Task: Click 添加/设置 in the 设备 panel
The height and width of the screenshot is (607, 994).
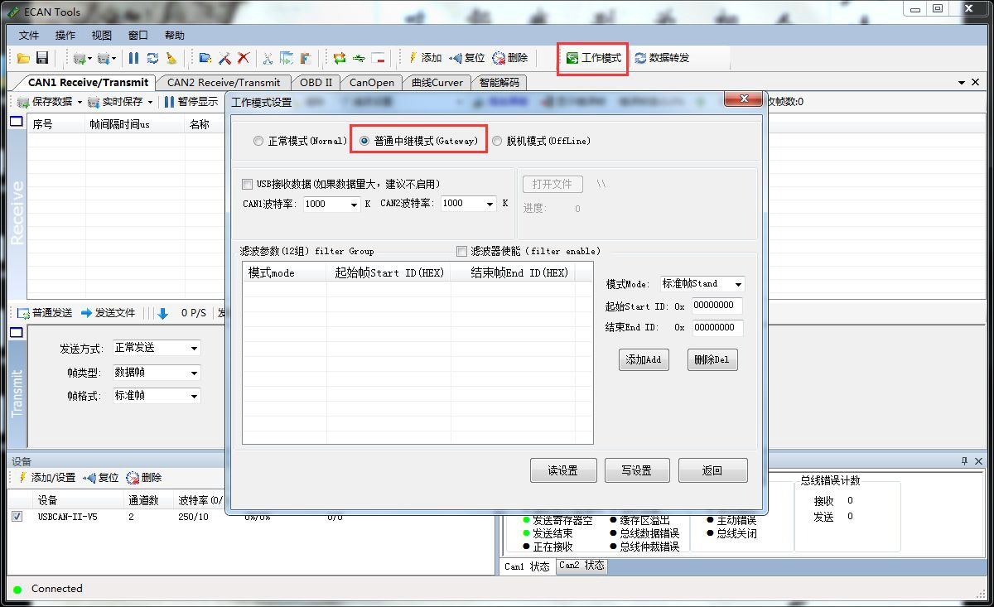Action: (x=46, y=478)
